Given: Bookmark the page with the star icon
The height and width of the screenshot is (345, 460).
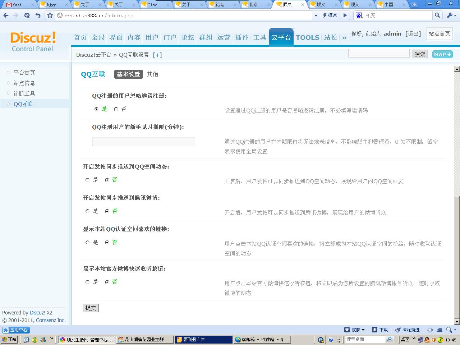Looking at the screenshot, I should [x=50, y=15].
